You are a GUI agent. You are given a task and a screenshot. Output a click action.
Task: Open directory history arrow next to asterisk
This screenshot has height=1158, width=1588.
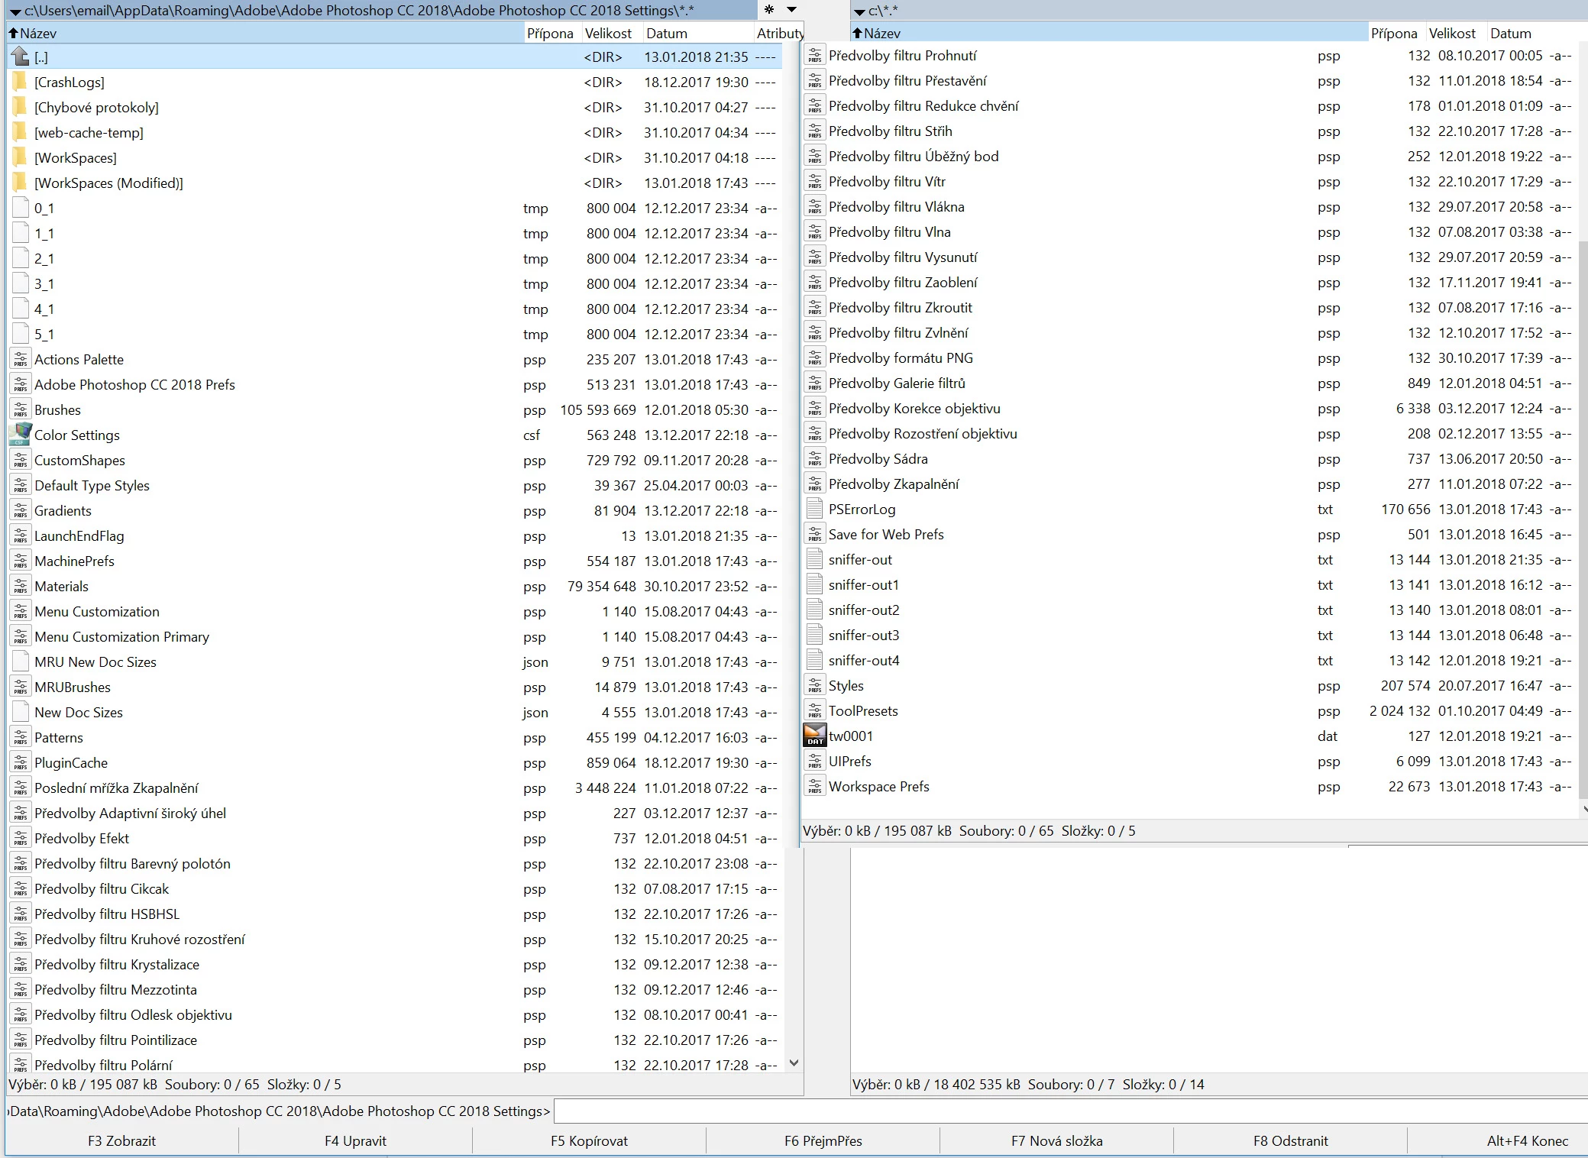tap(792, 10)
